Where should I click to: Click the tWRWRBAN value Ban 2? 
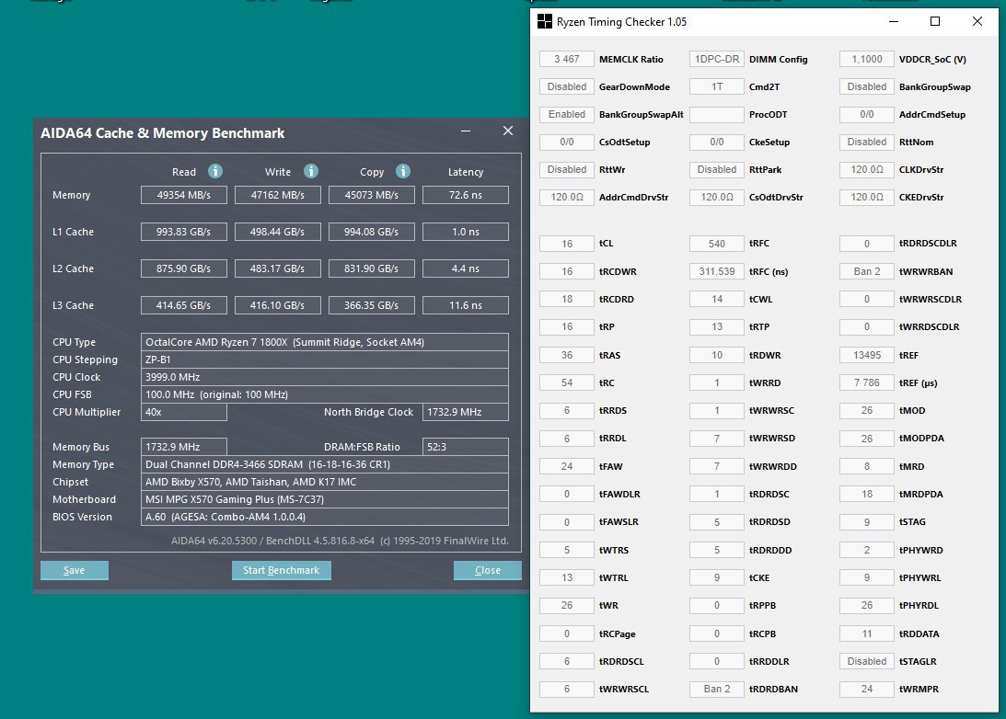click(x=867, y=271)
